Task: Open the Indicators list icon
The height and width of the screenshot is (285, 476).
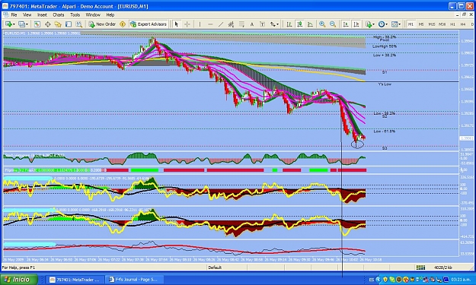Action: (369, 24)
